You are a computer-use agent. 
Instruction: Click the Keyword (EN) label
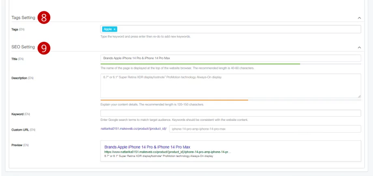[21, 114]
